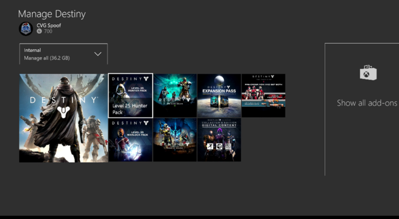Select The Dark Below add-on tile

click(x=175, y=96)
